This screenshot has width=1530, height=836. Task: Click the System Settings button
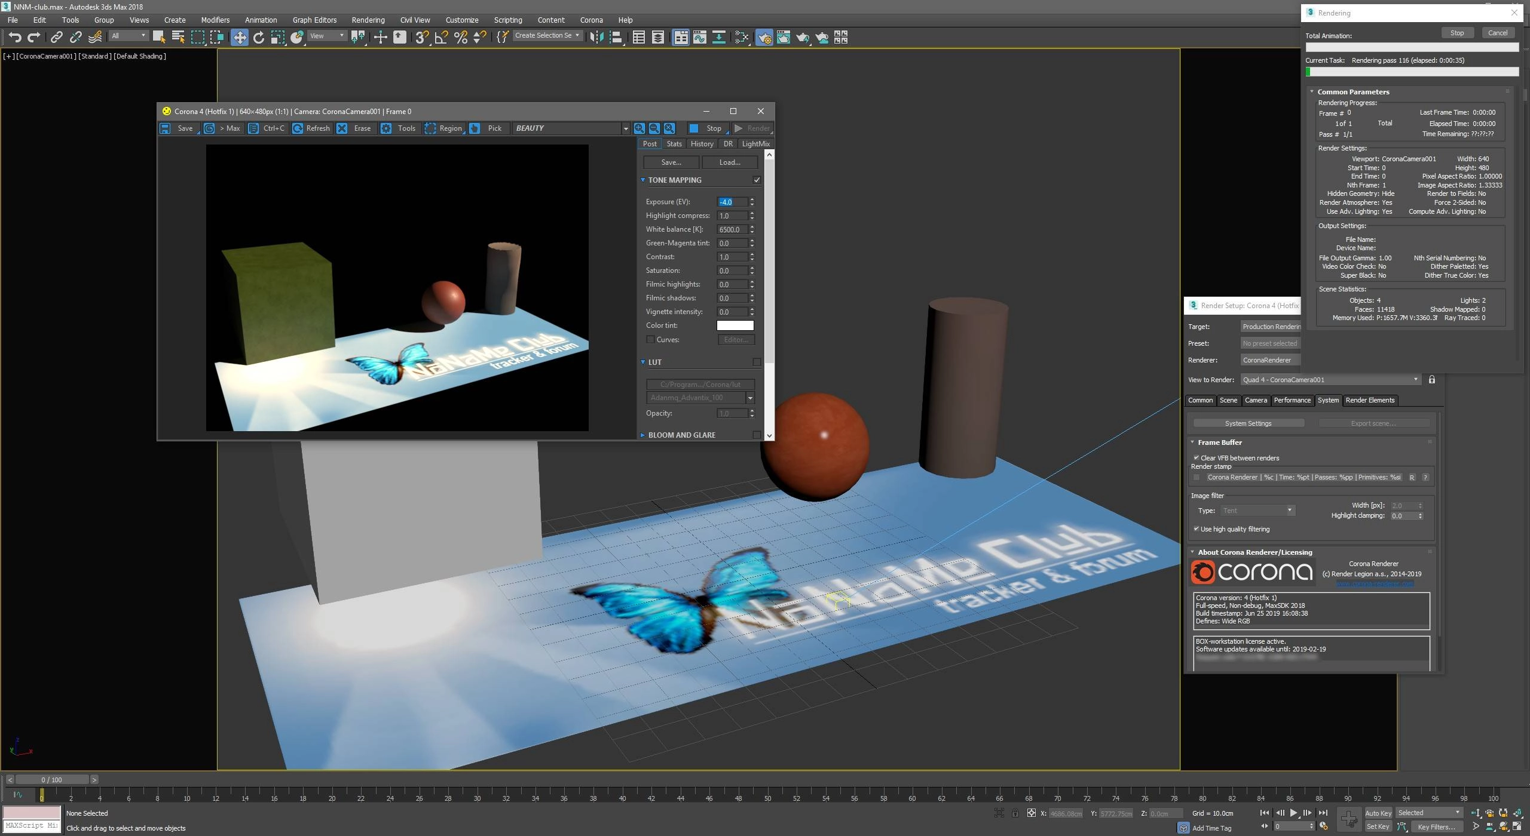[x=1248, y=423]
